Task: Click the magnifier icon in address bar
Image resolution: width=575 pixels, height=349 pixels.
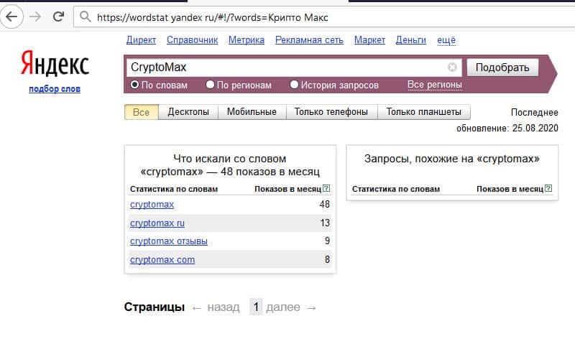Action: pos(86,17)
